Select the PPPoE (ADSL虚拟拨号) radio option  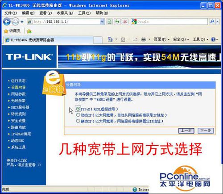[78, 109]
